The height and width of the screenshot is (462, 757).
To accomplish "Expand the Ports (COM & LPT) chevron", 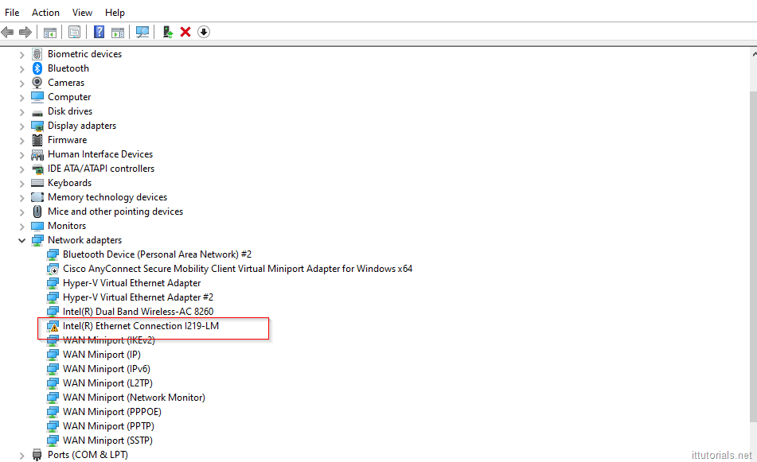I will pos(21,456).
